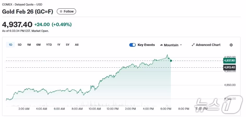The image size is (246, 117).
Task: Show the 1Y price history
Action: click(59, 45)
